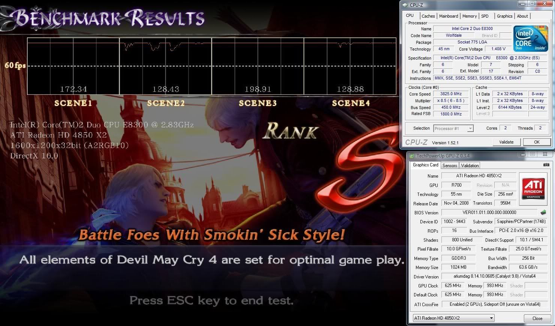Click the Close button in GPU-Z
This screenshot has width=555, height=326.
[537, 318]
